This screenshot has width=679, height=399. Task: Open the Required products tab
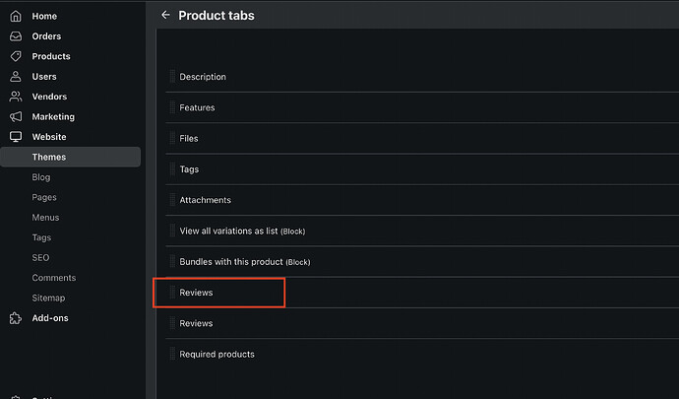pyautogui.click(x=216, y=355)
